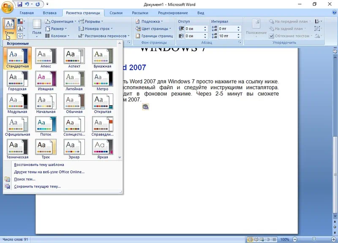Click the Office button logo
338x243 pixels.
click(8, 7)
